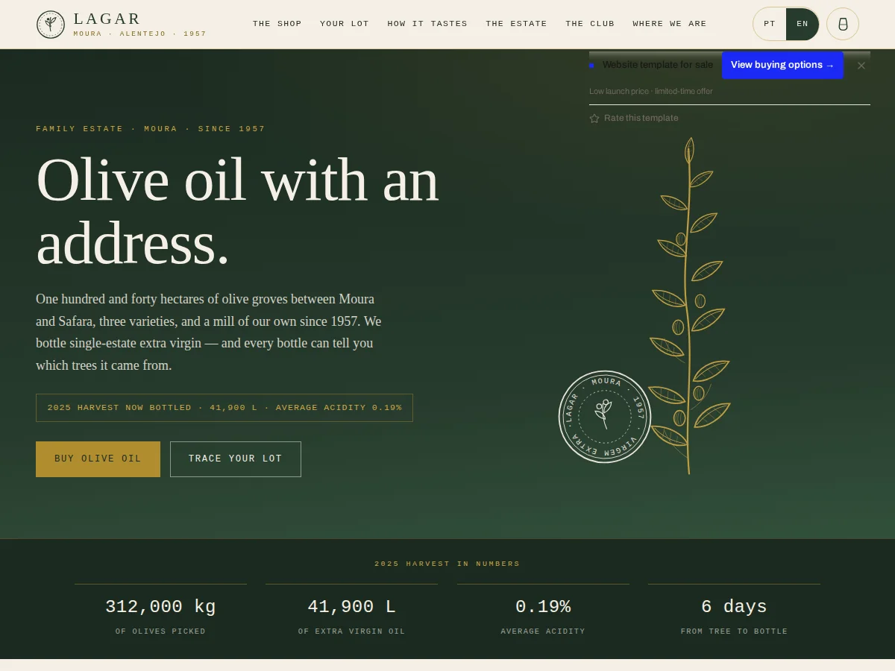Click the From Tree to Bottle label
Viewport: 895px width, 671px height.
pyautogui.click(x=734, y=631)
